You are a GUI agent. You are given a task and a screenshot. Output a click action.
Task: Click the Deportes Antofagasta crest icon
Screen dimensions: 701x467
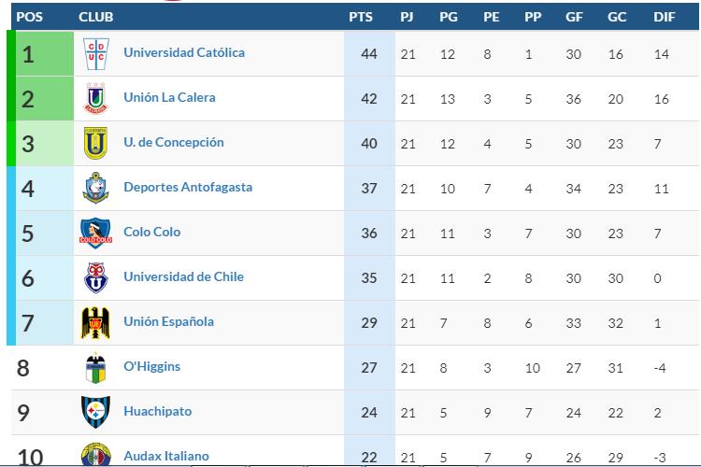96,188
